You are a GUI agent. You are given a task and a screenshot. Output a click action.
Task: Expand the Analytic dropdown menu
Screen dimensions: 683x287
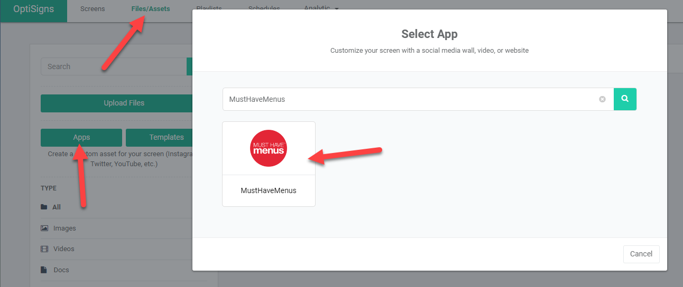click(321, 8)
